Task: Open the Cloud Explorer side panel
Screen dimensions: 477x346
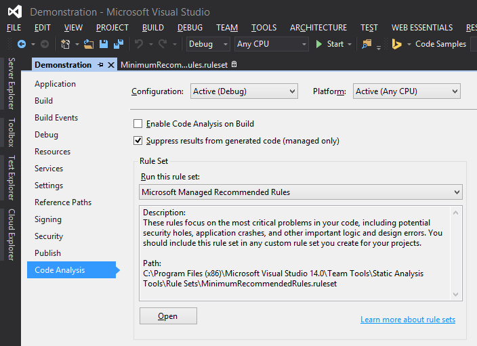Action: pyautogui.click(x=11, y=235)
